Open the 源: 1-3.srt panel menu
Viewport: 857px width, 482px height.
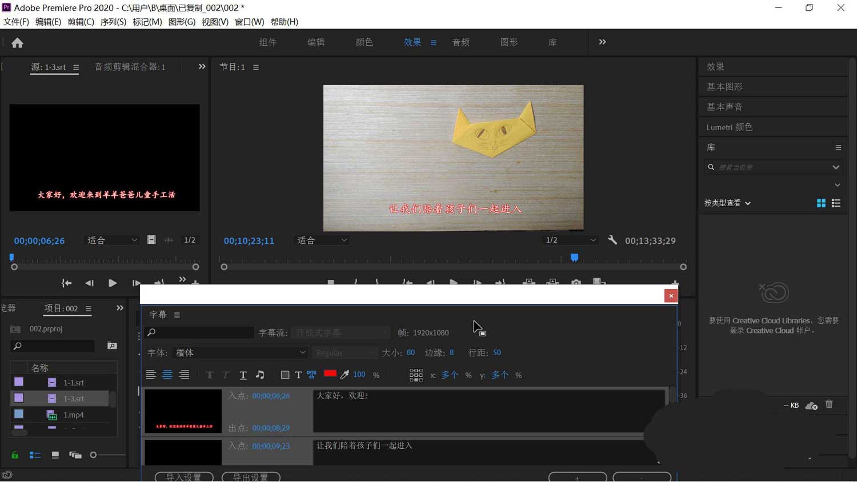(76, 67)
